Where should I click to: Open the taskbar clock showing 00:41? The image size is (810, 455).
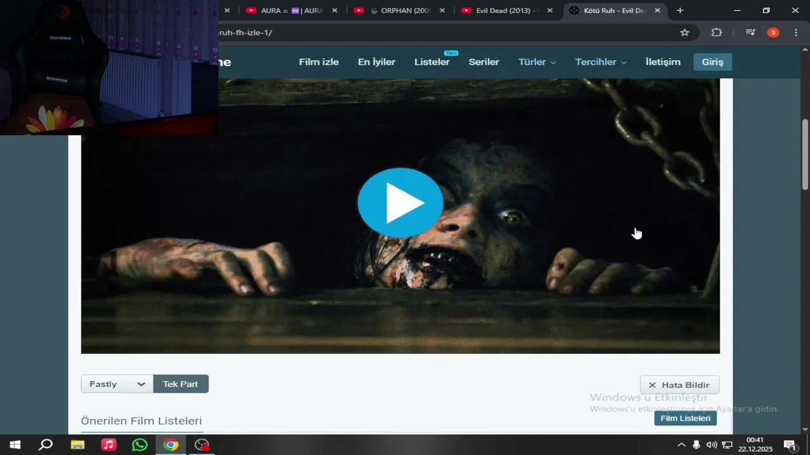click(755, 445)
